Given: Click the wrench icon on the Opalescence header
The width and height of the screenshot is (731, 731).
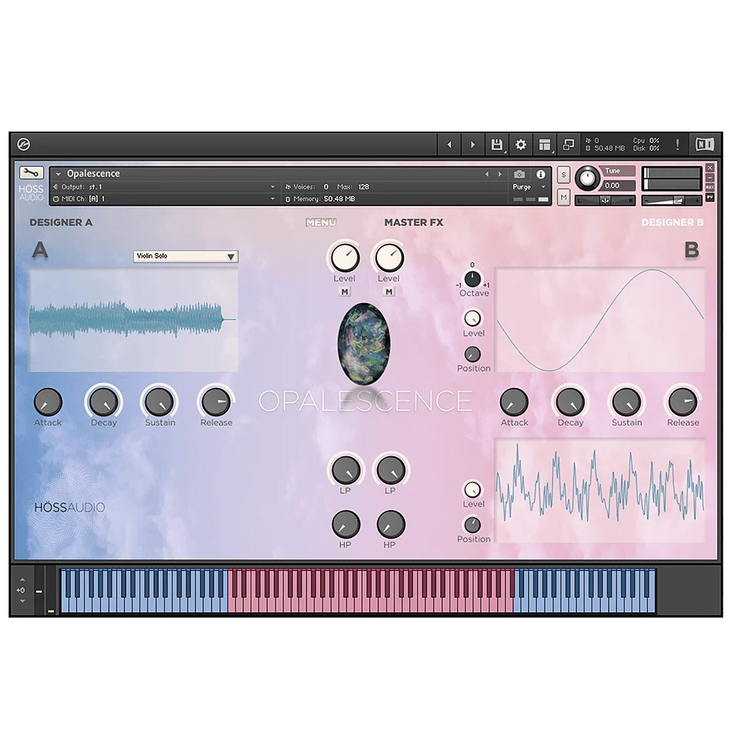Looking at the screenshot, I should [x=31, y=172].
